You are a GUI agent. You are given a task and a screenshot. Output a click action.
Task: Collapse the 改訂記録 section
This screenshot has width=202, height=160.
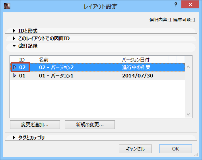14,46
